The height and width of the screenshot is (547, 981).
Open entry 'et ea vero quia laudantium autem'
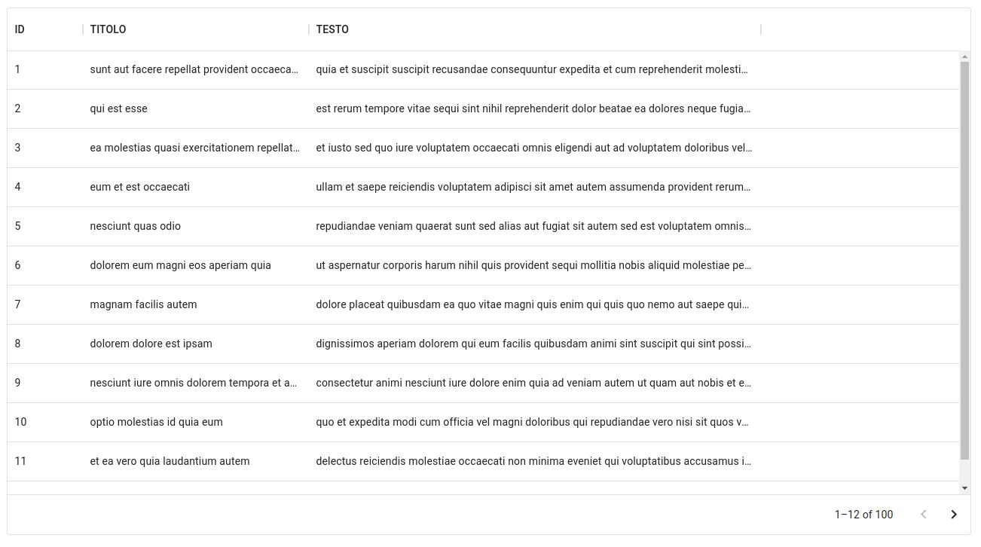(170, 461)
